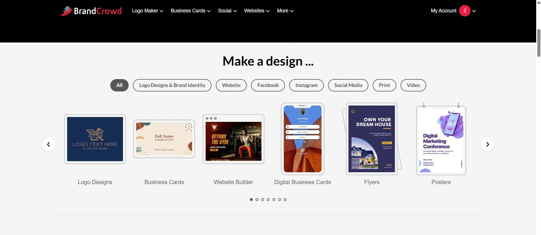Select the first carousel page dot
Viewport: 541px width, 235px height.
251,200
